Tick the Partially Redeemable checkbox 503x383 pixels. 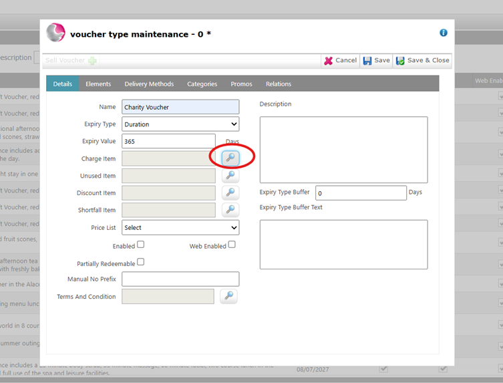click(x=140, y=262)
